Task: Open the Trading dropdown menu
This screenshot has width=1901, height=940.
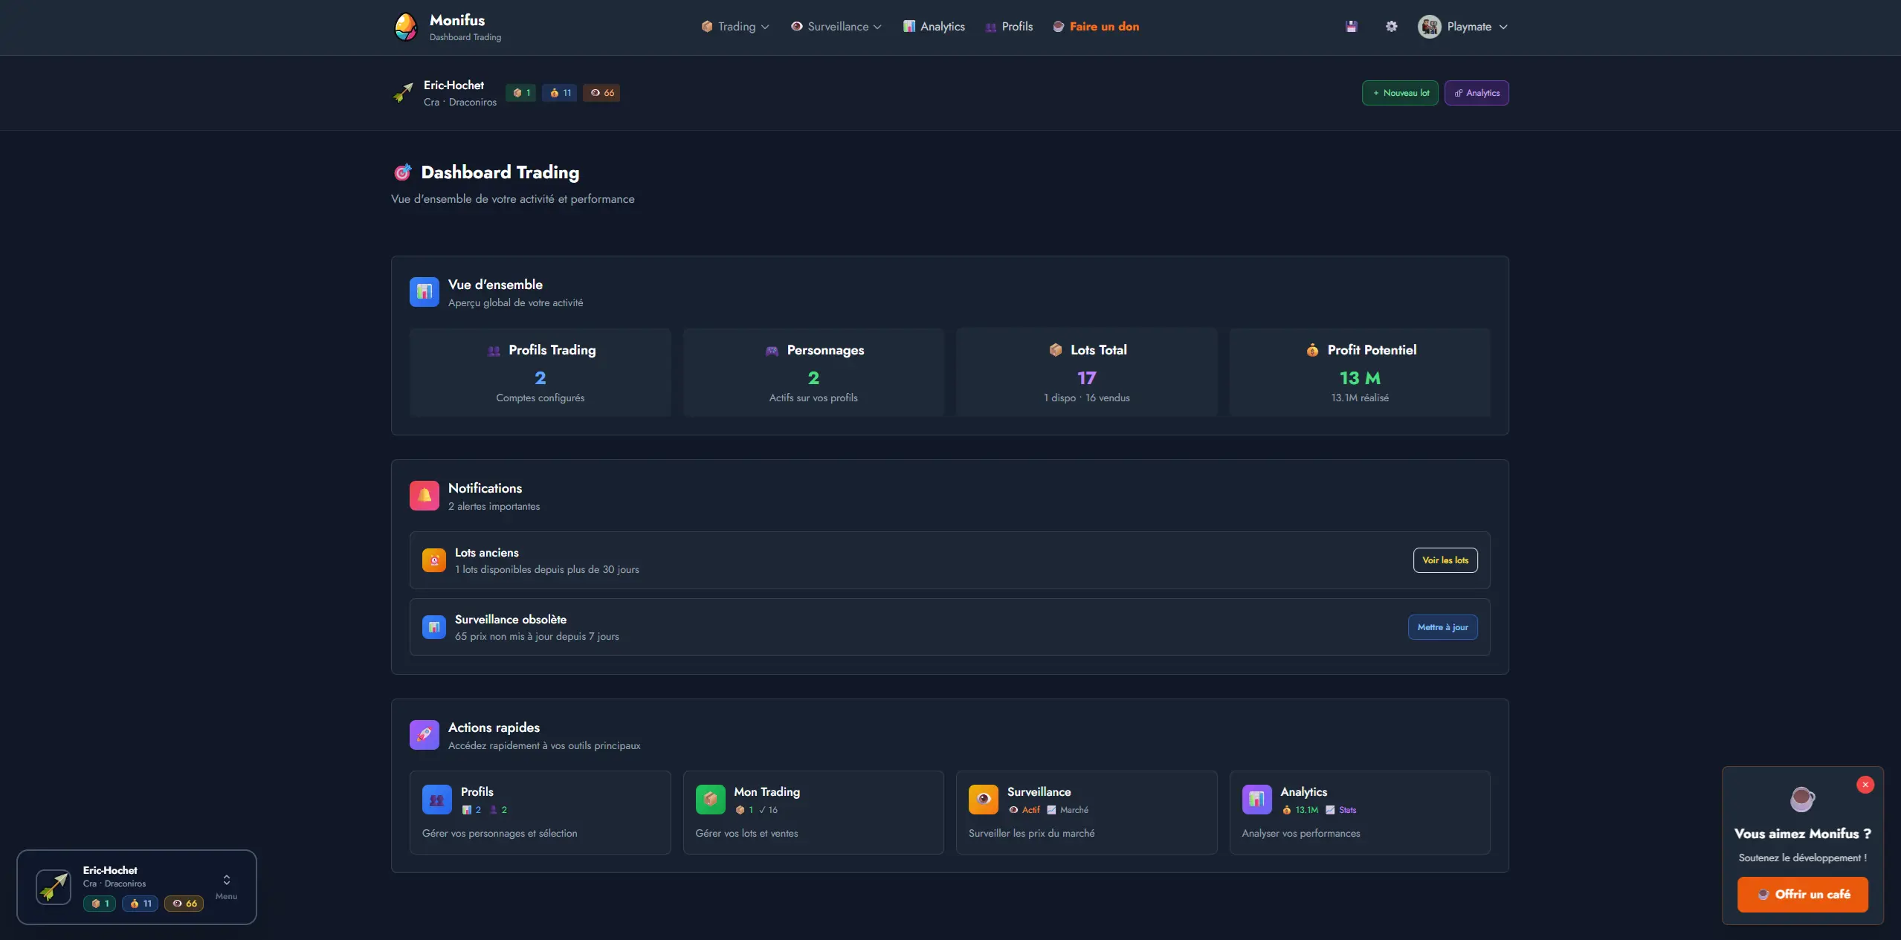Action: [735, 26]
